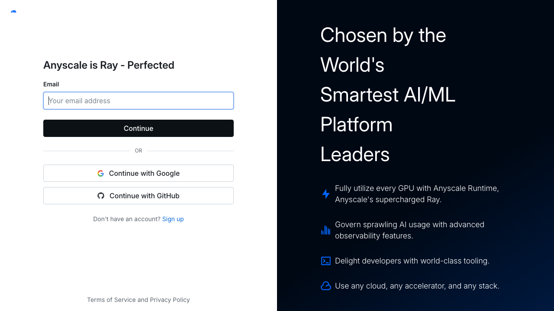Click the bar chart observability icon
554x311 pixels.
[326, 230]
